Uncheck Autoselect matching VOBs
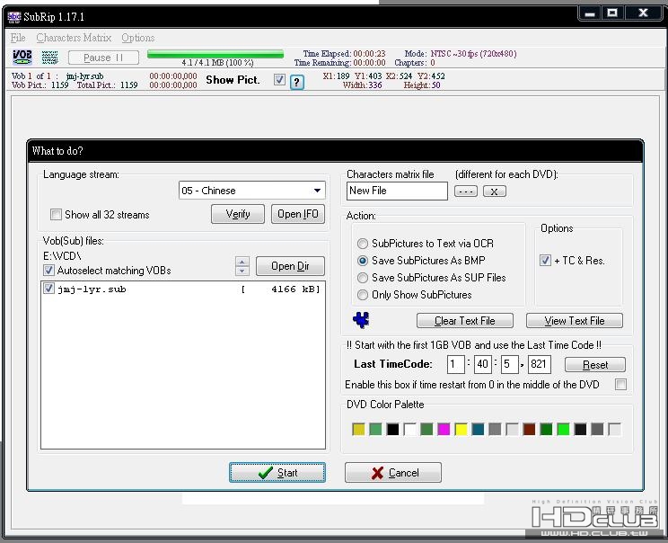668x543 pixels. click(x=48, y=270)
